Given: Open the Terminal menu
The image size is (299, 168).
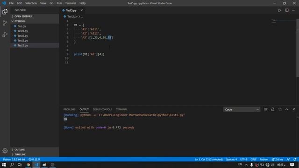Looking at the screenshot, I should click(71, 3).
